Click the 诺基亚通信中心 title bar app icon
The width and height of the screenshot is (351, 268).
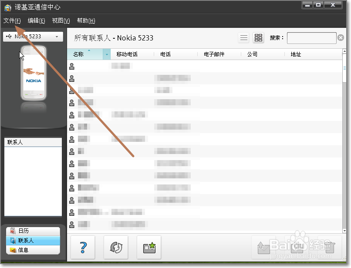[x=8, y=7]
